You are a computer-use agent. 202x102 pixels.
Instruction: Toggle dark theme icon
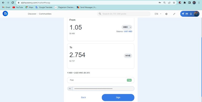pos(166,14)
